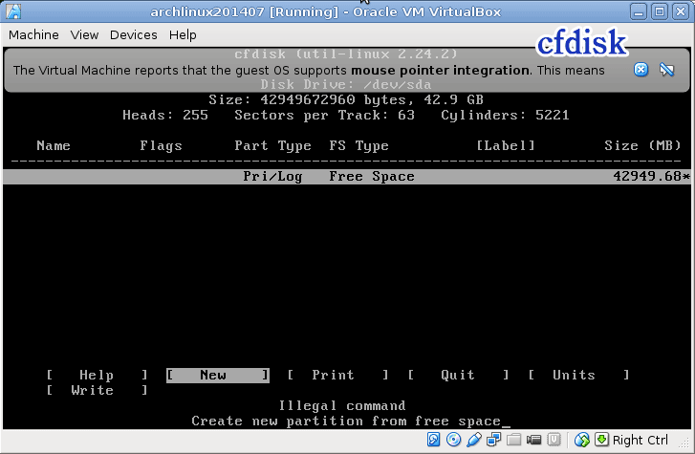Screen dimensions: 695x454
Task: Select the cfdisk Help command
Action: point(97,375)
